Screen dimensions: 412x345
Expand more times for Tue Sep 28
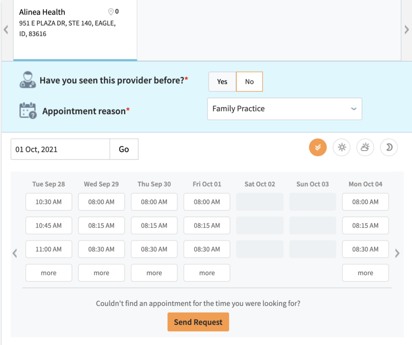coord(49,273)
